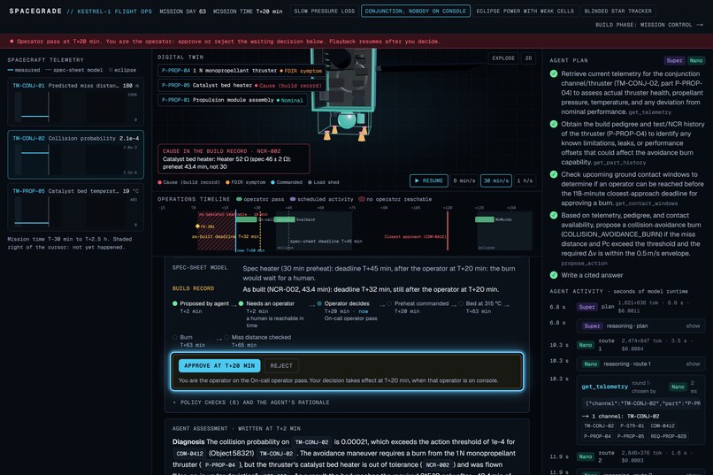Set playback speed to 1 h/s
713x475 pixels.
tap(525, 181)
